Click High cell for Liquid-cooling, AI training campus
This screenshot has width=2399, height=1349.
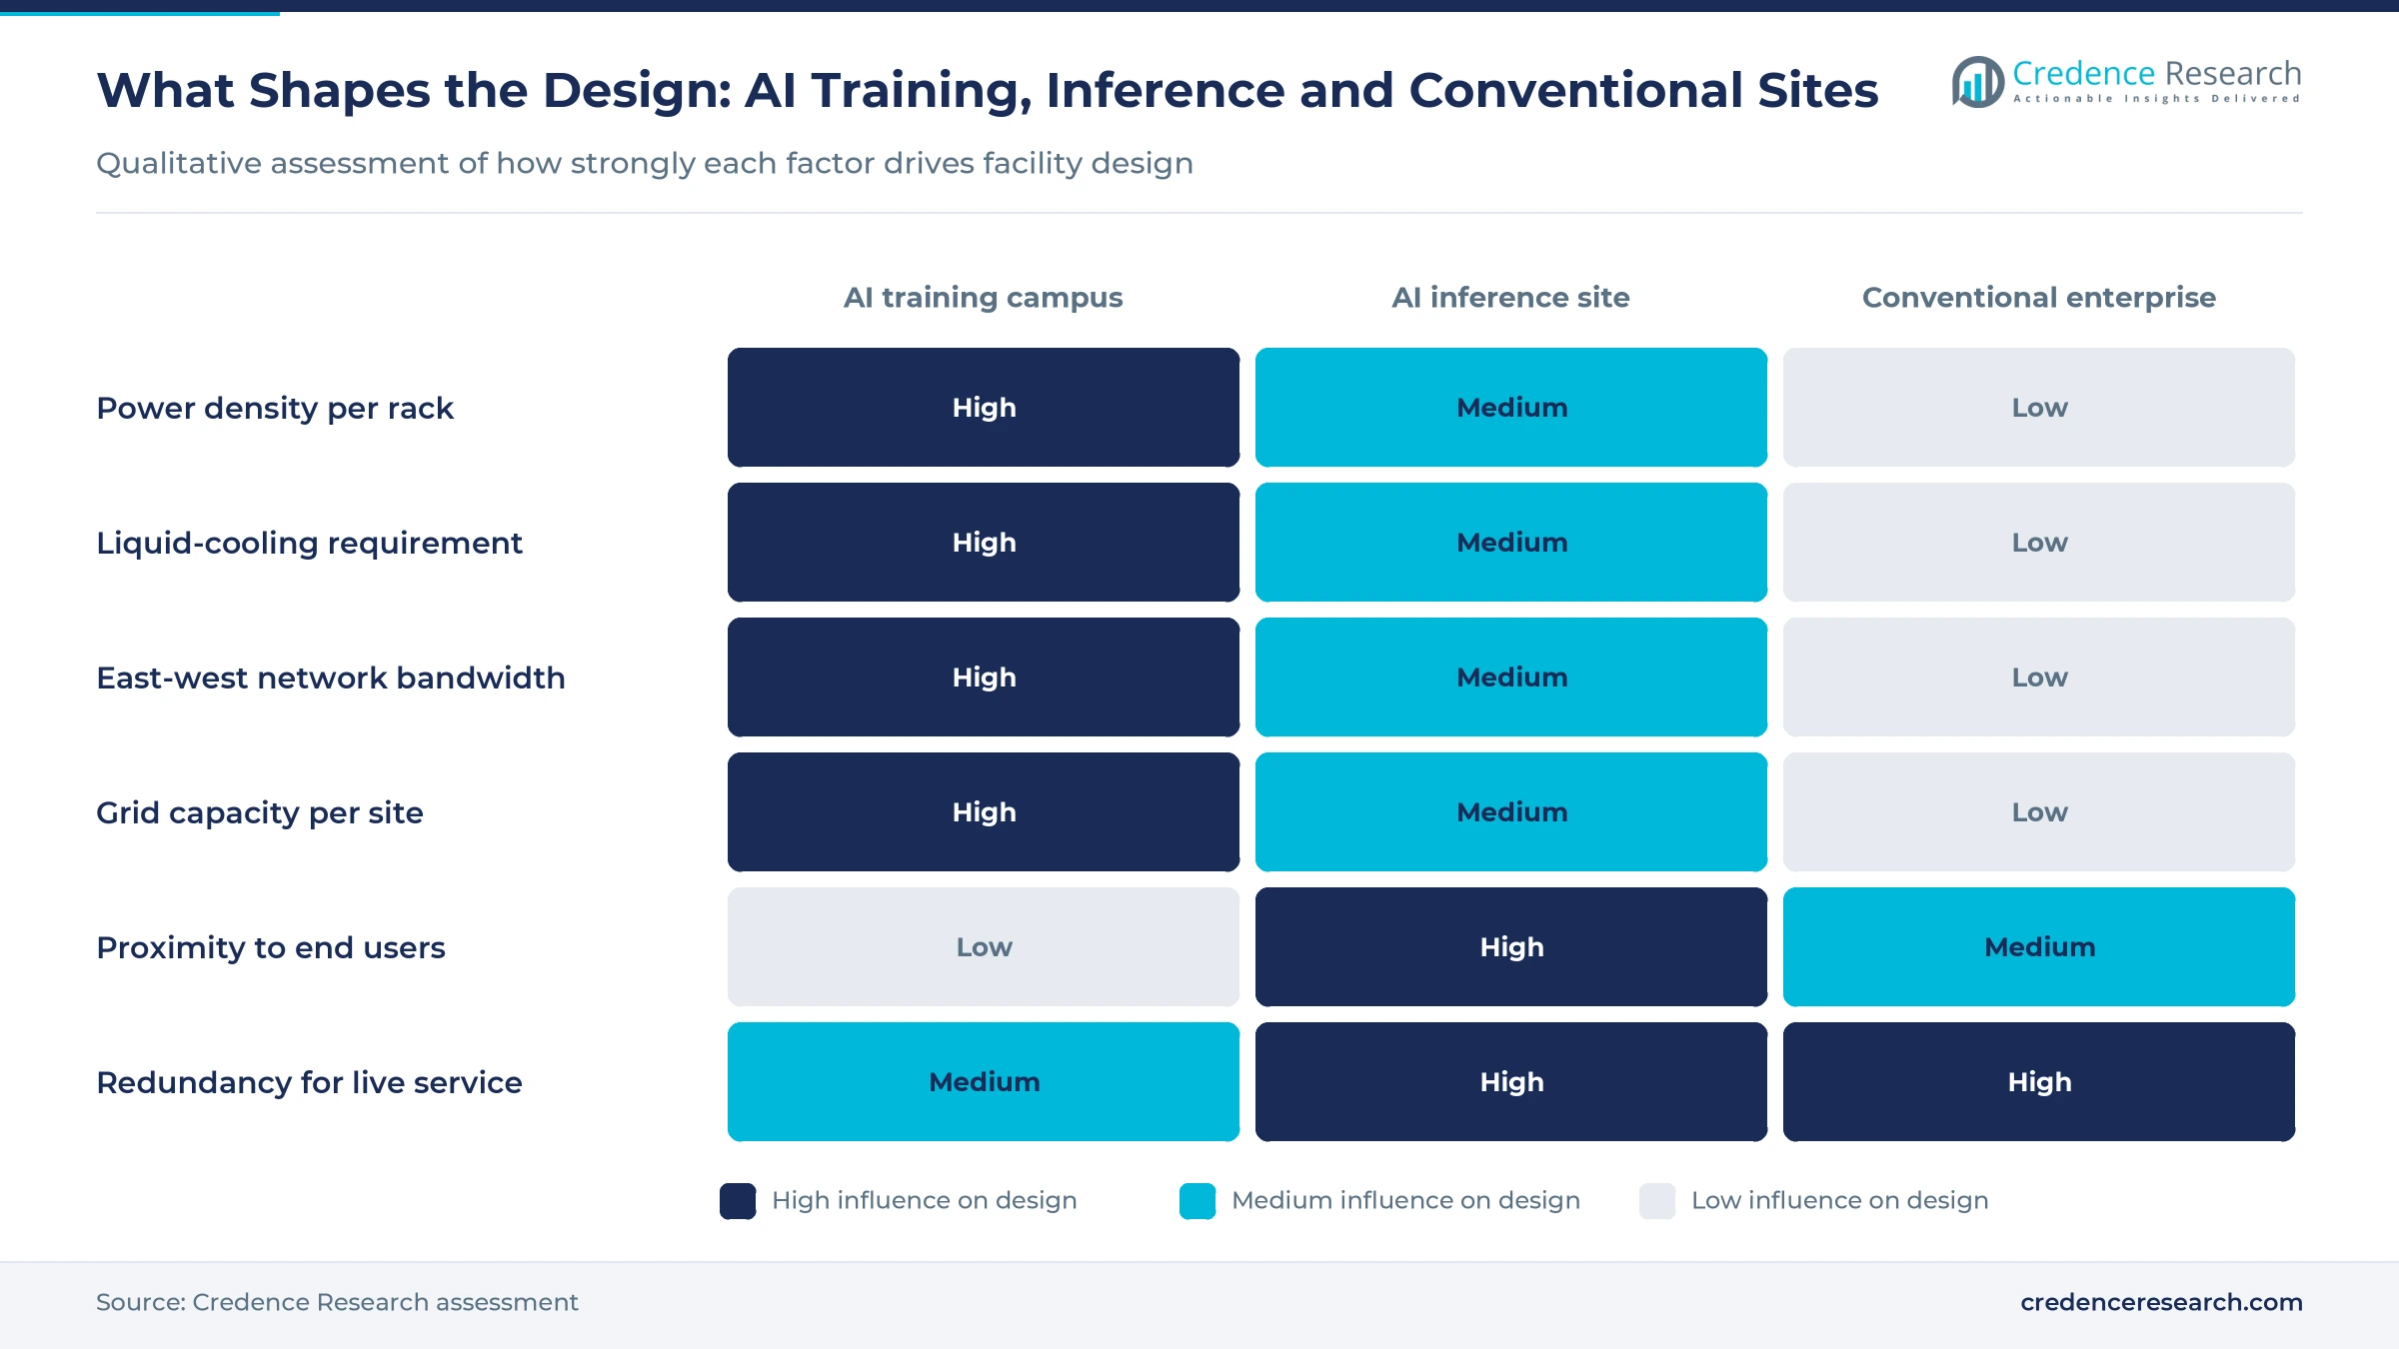[984, 543]
